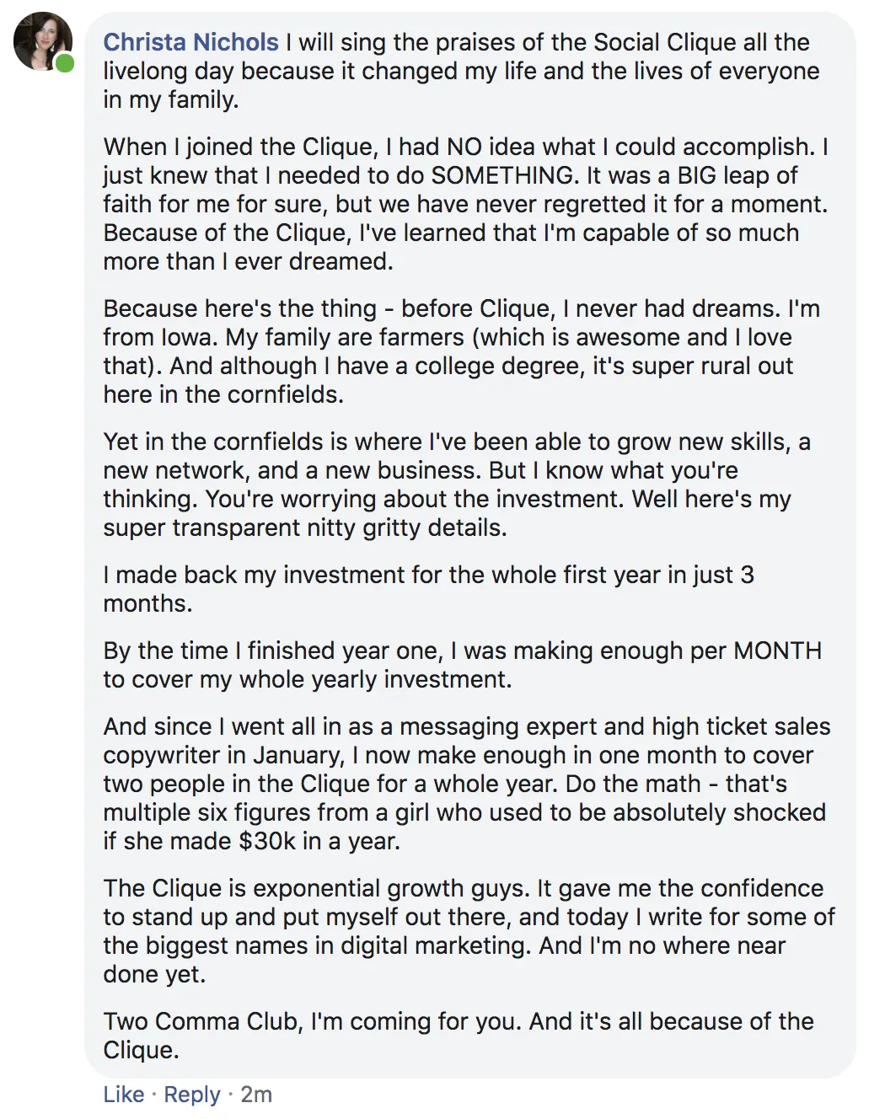This screenshot has width=885, height=1119.
Task: Click the word "Iowa" in the comment
Action: (188, 337)
